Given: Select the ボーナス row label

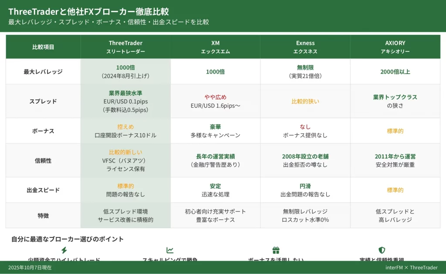Looking at the screenshot, I should (x=43, y=131).
